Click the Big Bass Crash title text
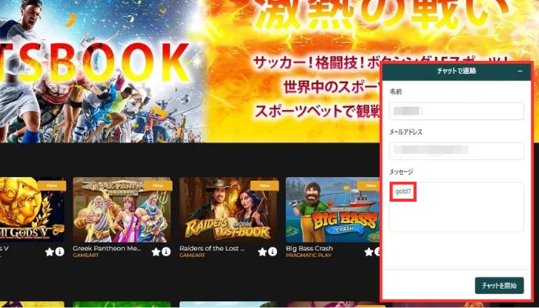 pos(310,249)
